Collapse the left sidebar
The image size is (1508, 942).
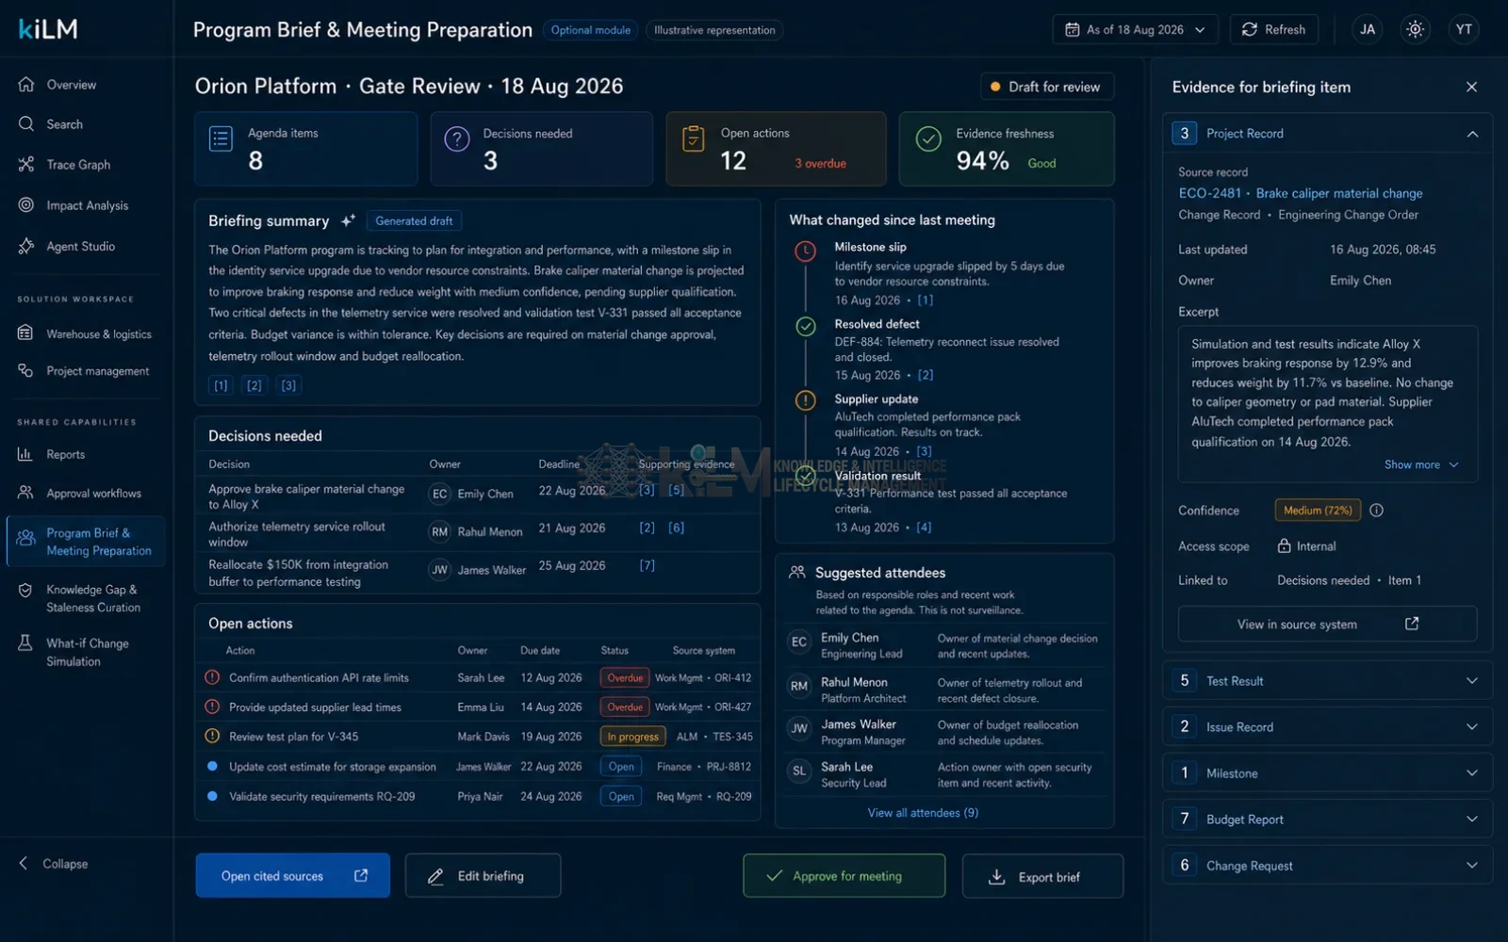pyautogui.click(x=54, y=864)
